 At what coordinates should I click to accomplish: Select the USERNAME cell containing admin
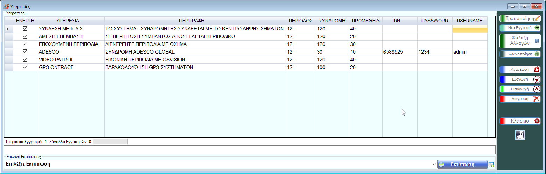tap(469, 52)
